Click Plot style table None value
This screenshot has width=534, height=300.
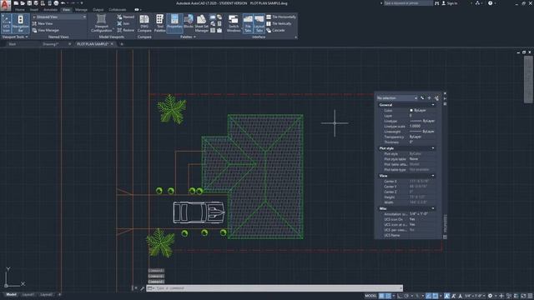click(x=414, y=159)
